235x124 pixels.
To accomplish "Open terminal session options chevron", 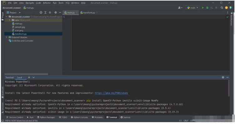I will 33,77.
